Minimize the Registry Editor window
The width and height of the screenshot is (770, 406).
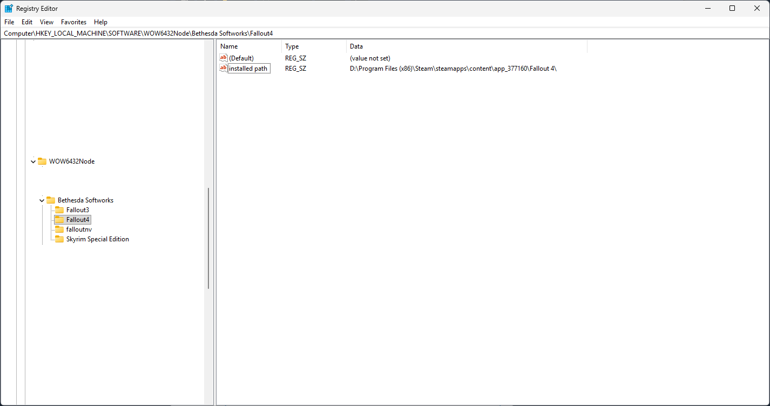(707, 8)
